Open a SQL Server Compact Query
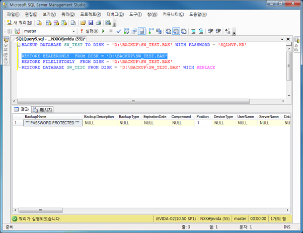Viewport: 303px width, 233px height. [x=73, y=23]
